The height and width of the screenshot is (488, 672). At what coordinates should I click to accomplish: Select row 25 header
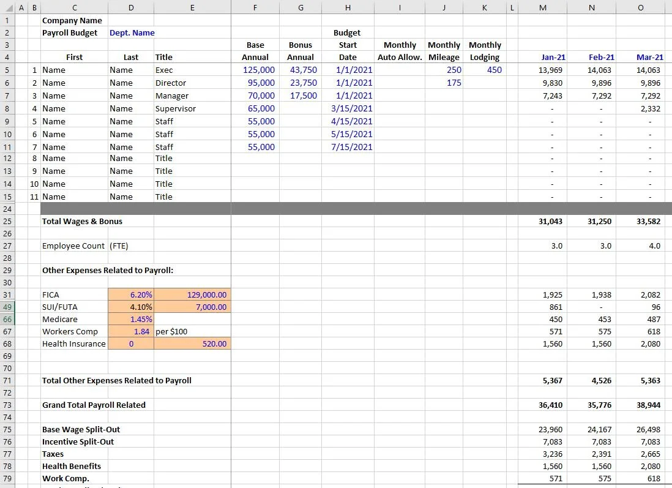(7, 221)
